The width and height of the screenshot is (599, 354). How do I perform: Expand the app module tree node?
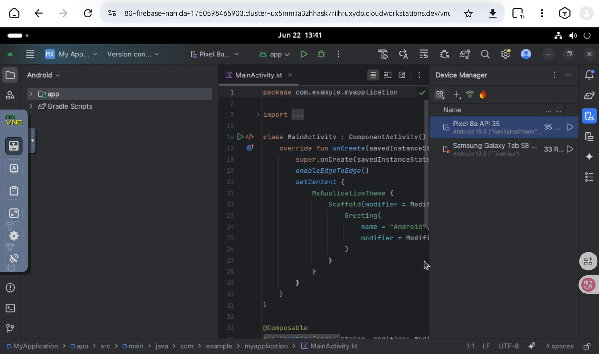(31, 94)
